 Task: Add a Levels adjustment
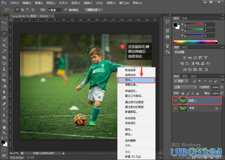[190, 58]
